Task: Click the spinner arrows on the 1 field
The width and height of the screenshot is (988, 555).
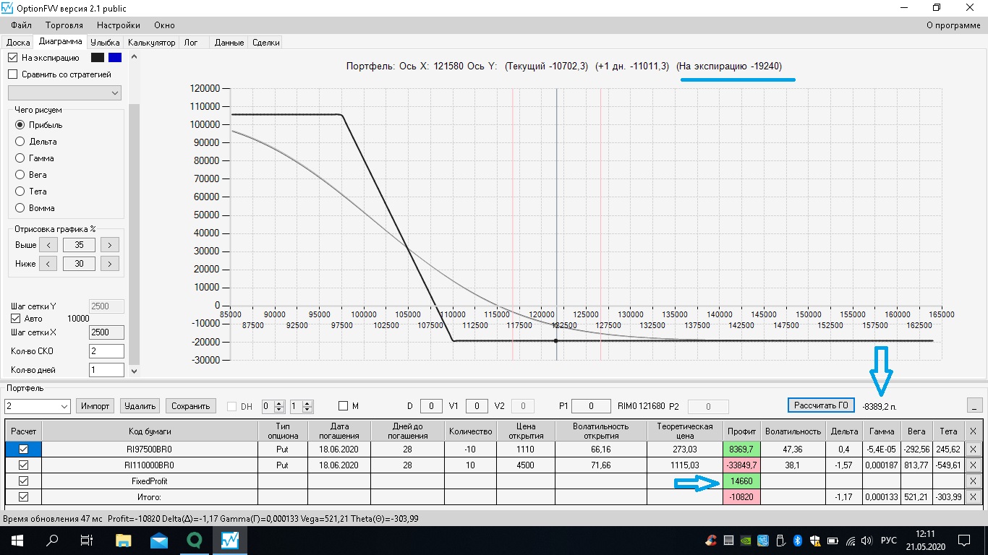Action: point(307,406)
